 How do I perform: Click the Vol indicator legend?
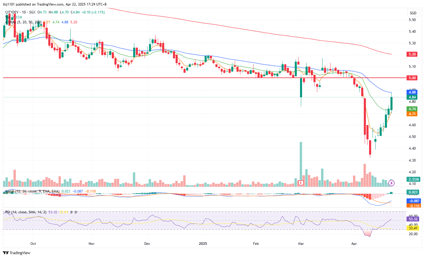[x=8, y=17]
